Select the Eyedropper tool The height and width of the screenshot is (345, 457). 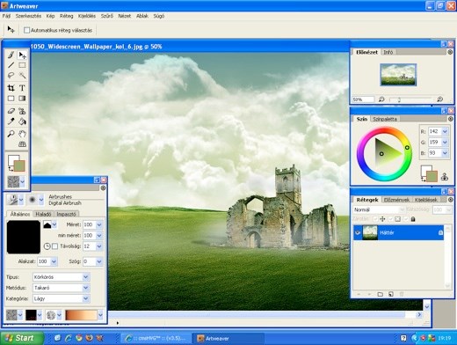(x=11, y=121)
